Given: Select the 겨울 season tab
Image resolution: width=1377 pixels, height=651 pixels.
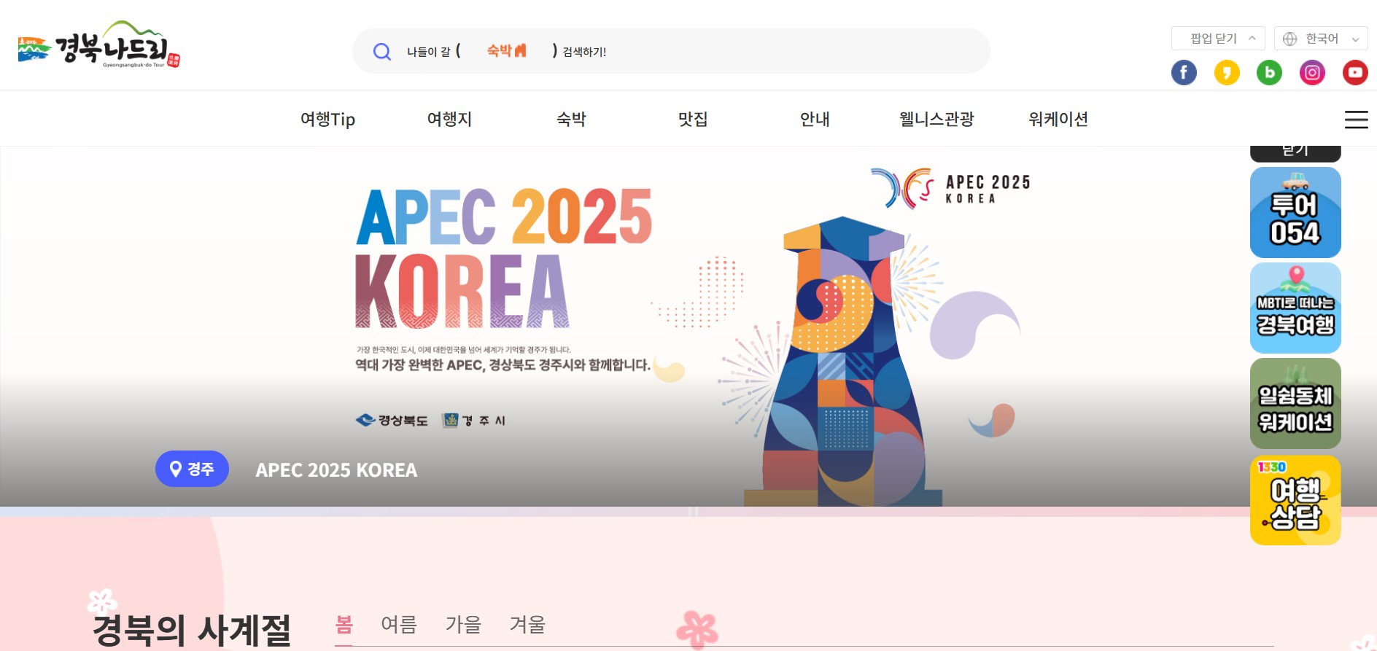Looking at the screenshot, I should tap(527, 624).
